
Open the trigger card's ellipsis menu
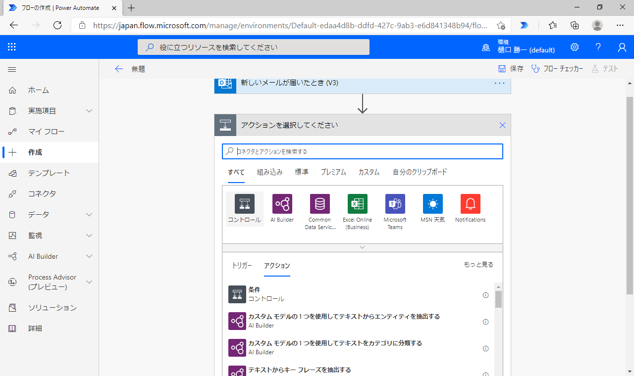pyautogui.click(x=499, y=83)
